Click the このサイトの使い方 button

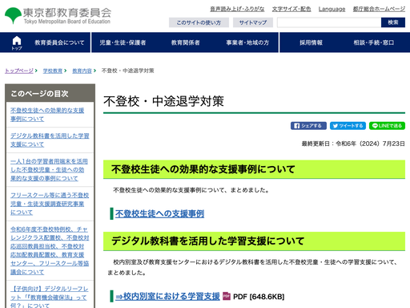(x=199, y=22)
